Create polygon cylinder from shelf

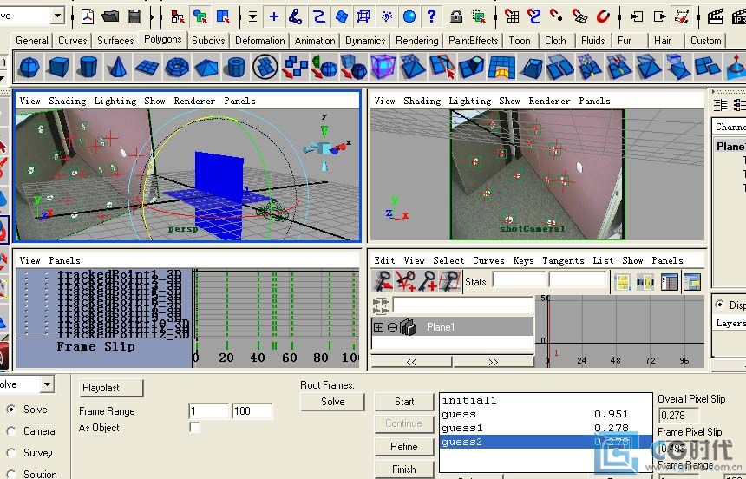88,67
